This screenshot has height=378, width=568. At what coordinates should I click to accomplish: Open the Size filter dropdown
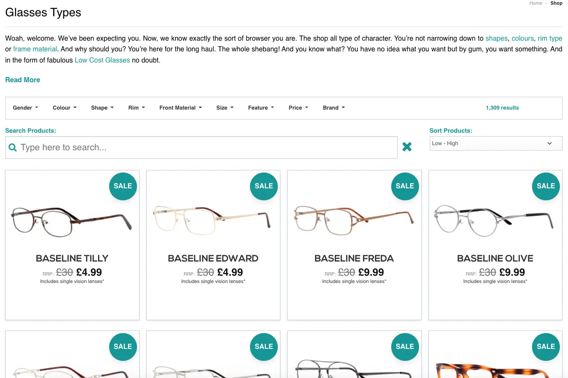tap(225, 108)
